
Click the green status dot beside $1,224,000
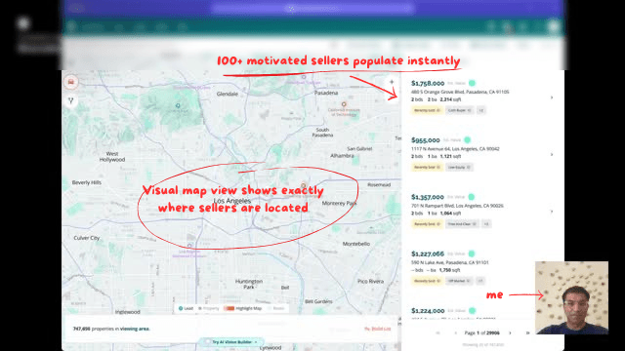tap(473, 311)
